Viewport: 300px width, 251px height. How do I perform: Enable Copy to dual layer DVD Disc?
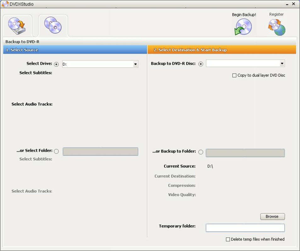pos(234,75)
